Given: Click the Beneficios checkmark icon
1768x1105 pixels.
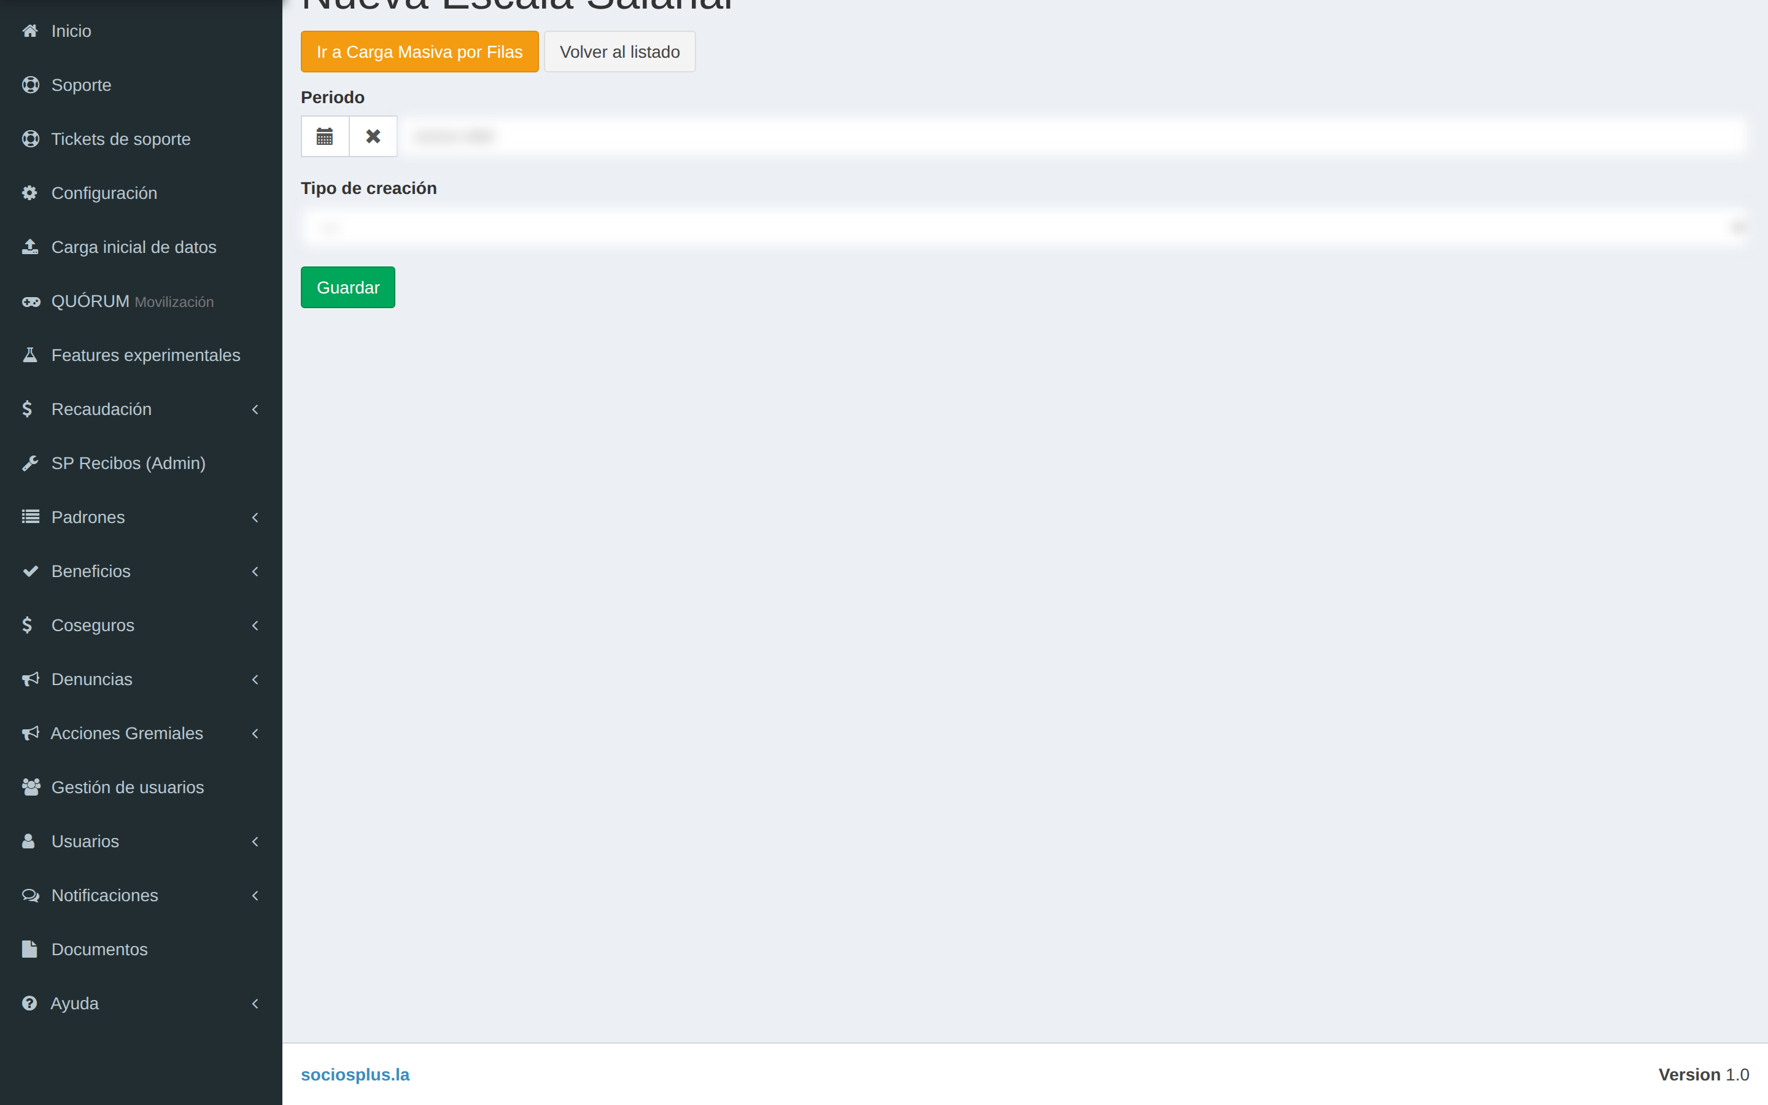Looking at the screenshot, I should 31,572.
